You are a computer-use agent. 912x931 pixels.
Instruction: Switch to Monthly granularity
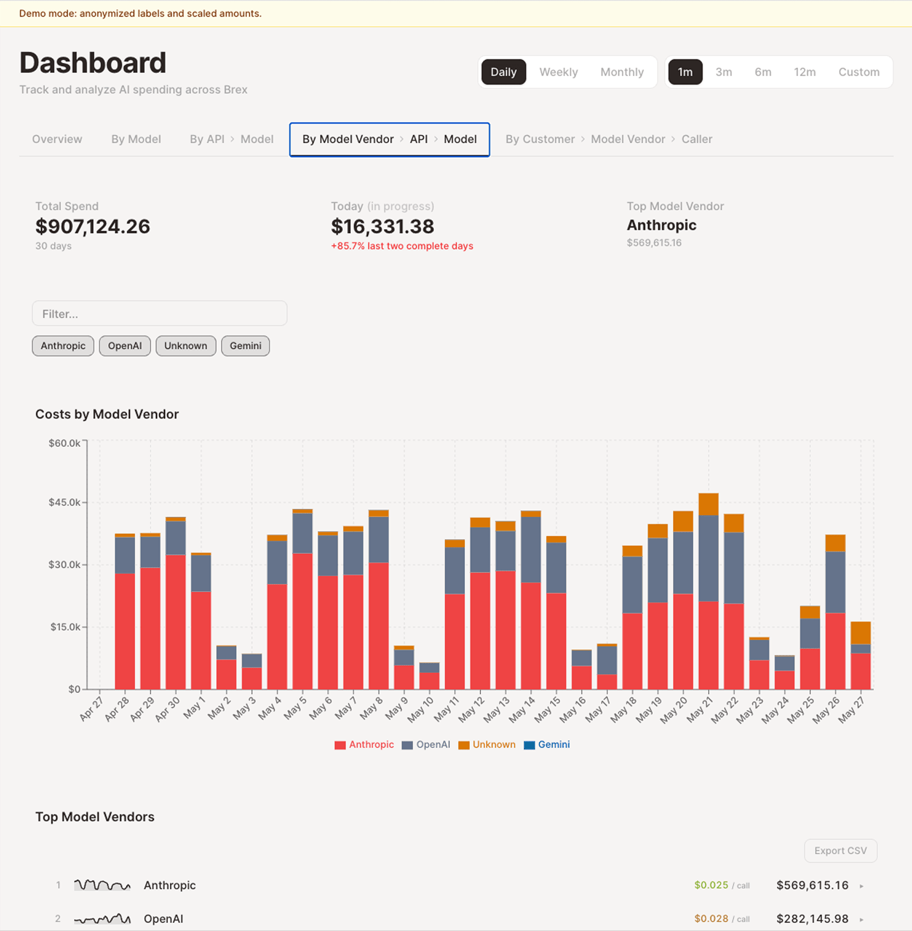click(622, 72)
